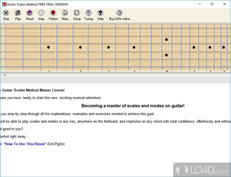The image size is (231, 177).
Task: Click the upper double-dot fret marker
Action: 167,40
